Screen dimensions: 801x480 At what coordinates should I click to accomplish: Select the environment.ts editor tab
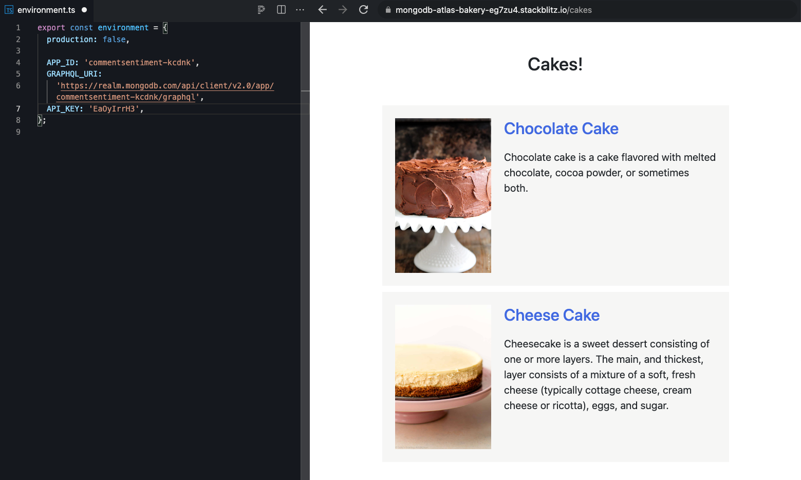pyautogui.click(x=46, y=9)
